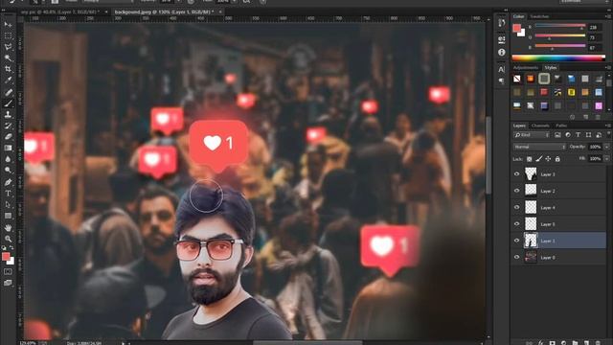Image resolution: width=613 pixels, height=345 pixels.
Task: Select the Hand tool
Action: click(x=8, y=228)
